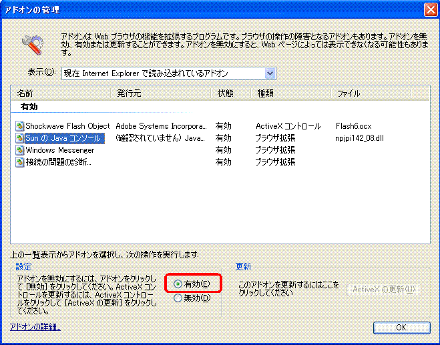This screenshot has width=440, height=345.
Task: Sort by the 発行元 column header
Action: [x=161, y=93]
